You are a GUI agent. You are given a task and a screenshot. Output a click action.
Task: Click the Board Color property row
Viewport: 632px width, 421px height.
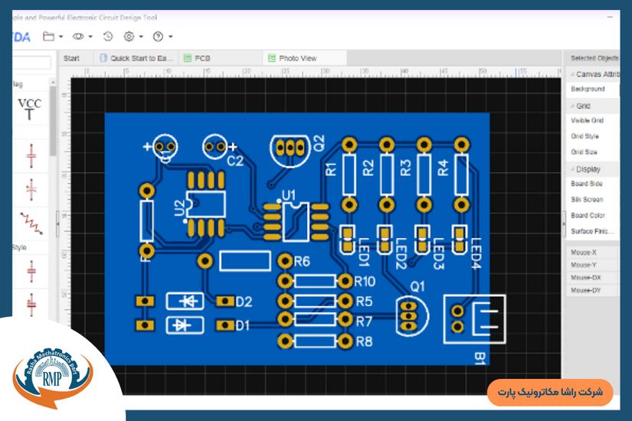point(588,215)
